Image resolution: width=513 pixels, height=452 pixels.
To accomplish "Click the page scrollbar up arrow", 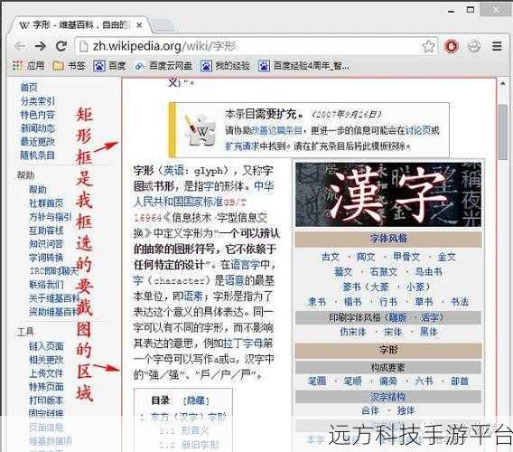I will (503, 84).
